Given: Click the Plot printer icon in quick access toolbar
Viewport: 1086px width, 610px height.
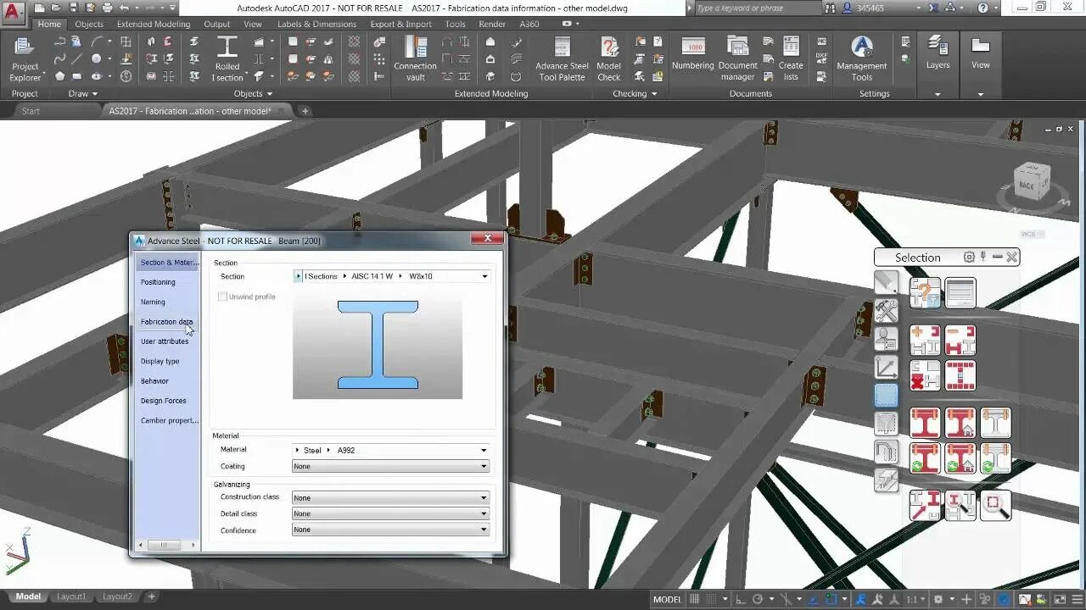Looking at the screenshot, I should pyautogui.click(x=108, y=8).
